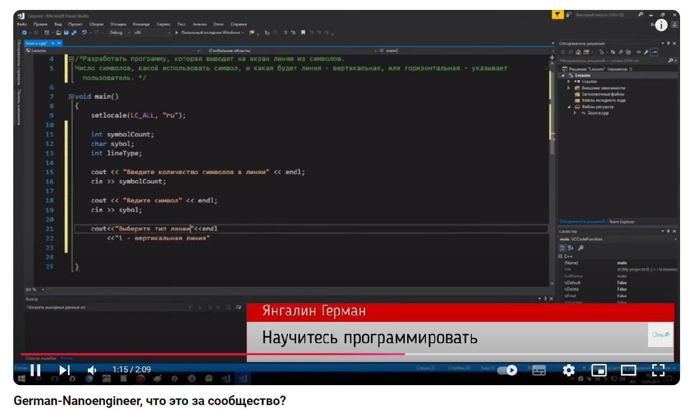This screenshot has width=690, height=410.
Task: Open the Debug configuration dropdown
Action: point(120,33)
